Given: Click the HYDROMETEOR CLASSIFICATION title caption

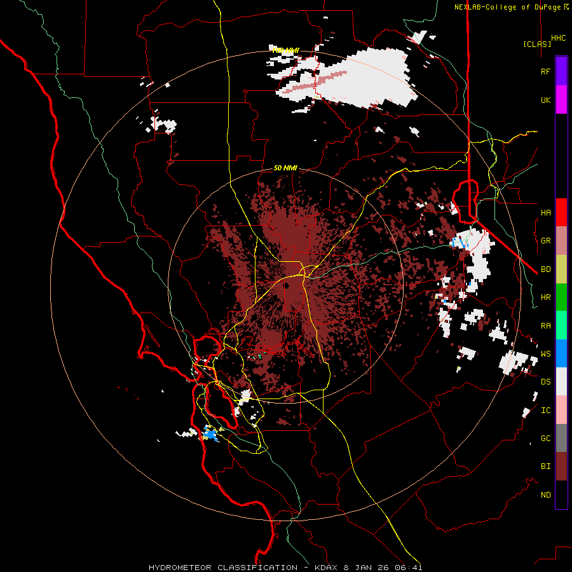Looking at the screenshot, I should click(x=223, y=568).
